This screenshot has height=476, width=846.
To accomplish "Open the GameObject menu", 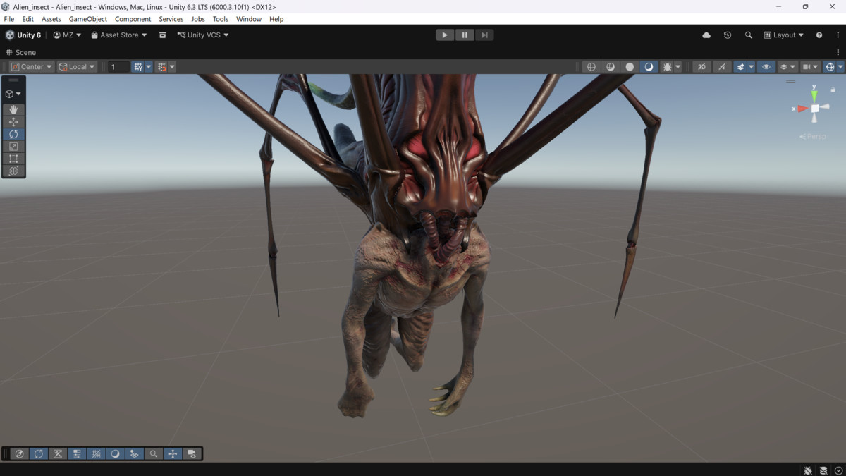I will 87,19.
